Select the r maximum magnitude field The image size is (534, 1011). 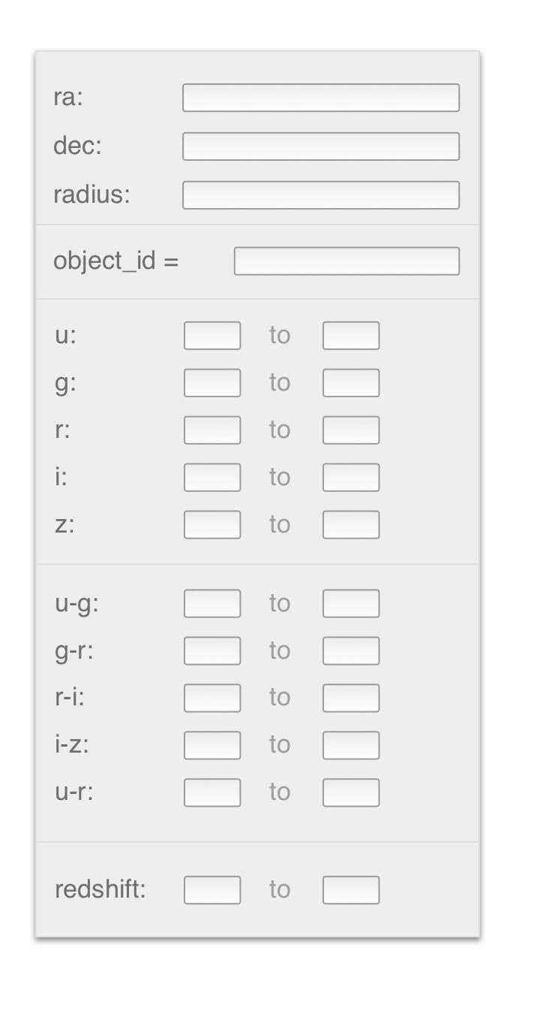[351, 430]
